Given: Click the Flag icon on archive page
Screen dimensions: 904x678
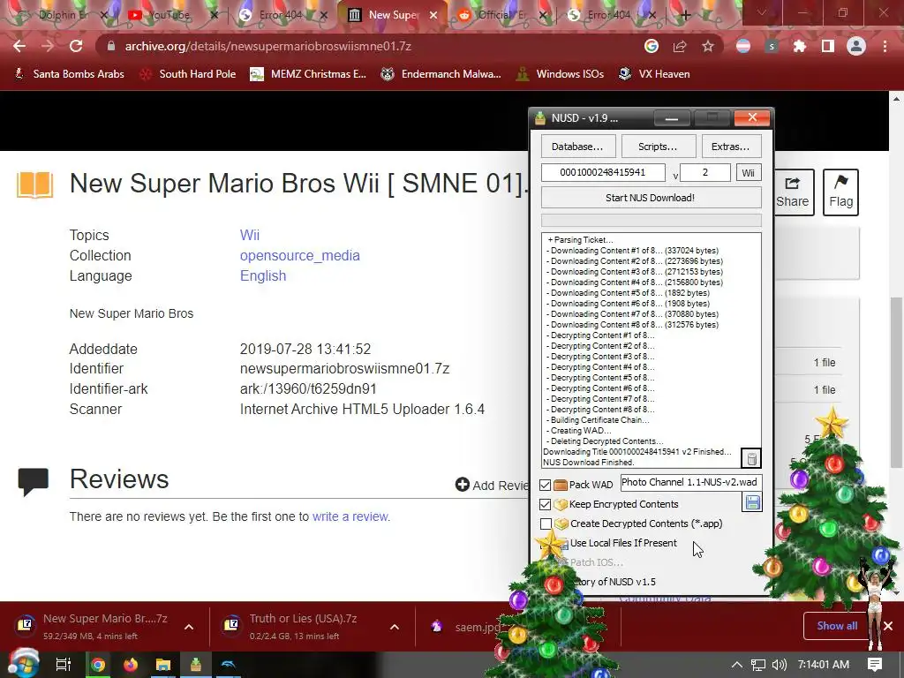Looking at the screenshot, I should [840, 192].
